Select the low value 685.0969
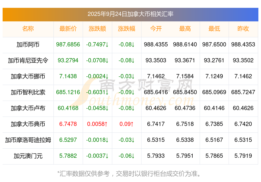This screenshot has width=261, height=182. 214,92
